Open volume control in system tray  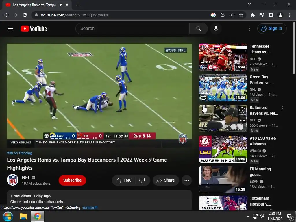click(x=262, y=216)
